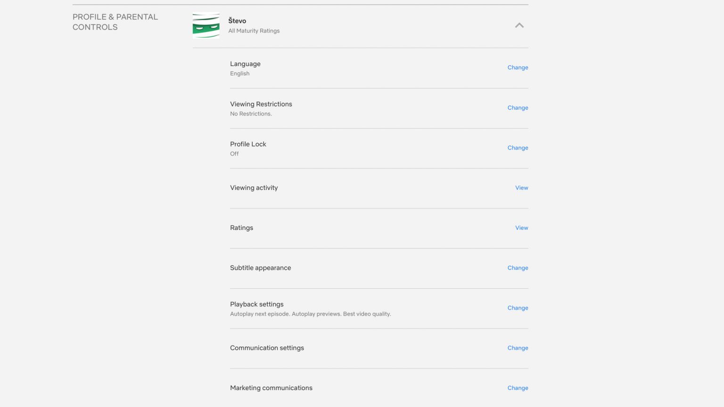Click the Števo profile name
The width and height of the screenshot is (724, 407).
[x=237, y=21]
